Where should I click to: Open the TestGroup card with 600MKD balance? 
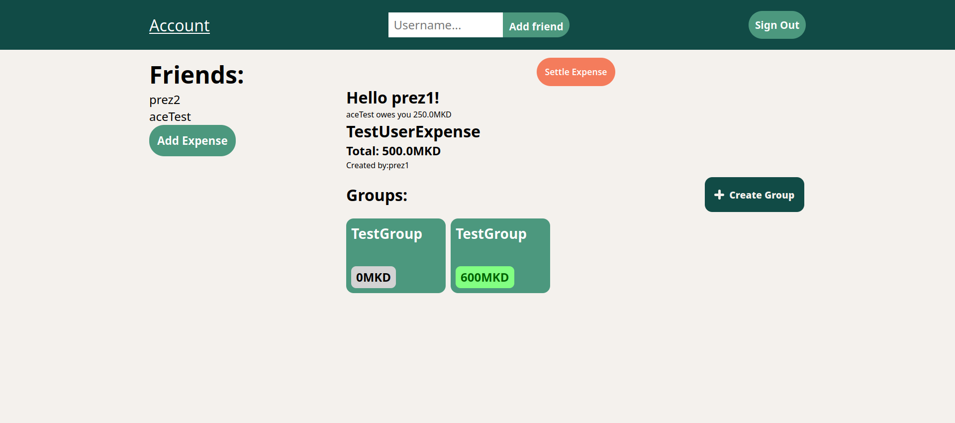coord(500,249)
